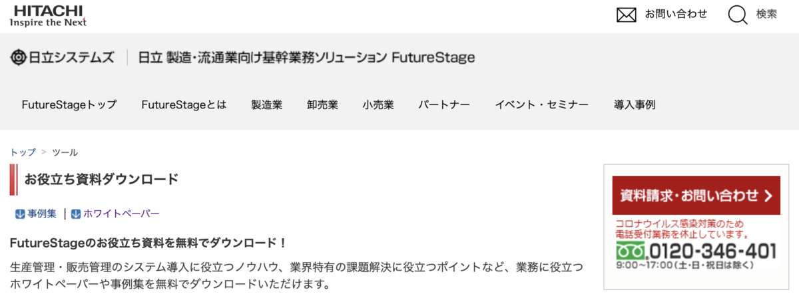Click the envelope contact icon
799x294 pixels.
[627, 15]
